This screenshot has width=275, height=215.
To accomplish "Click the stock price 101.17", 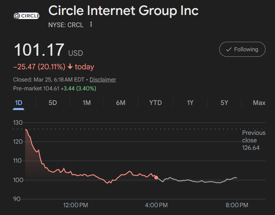I will coord(38,50).
